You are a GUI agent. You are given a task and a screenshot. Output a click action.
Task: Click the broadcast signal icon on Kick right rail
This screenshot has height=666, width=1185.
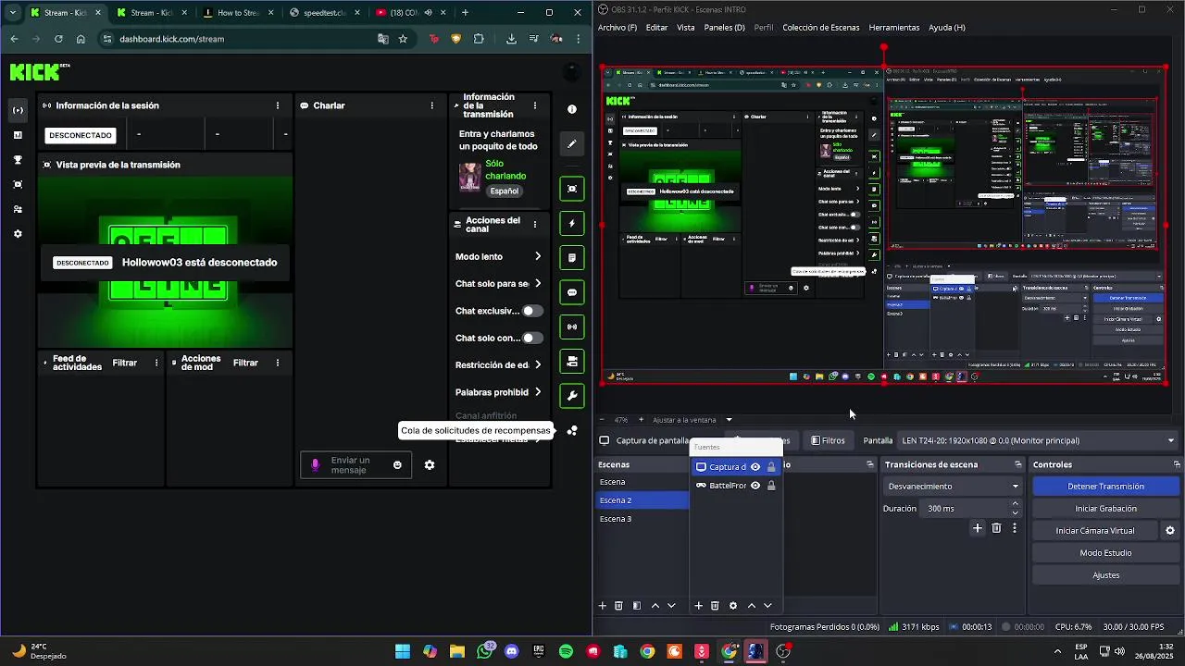coord(572,327)
